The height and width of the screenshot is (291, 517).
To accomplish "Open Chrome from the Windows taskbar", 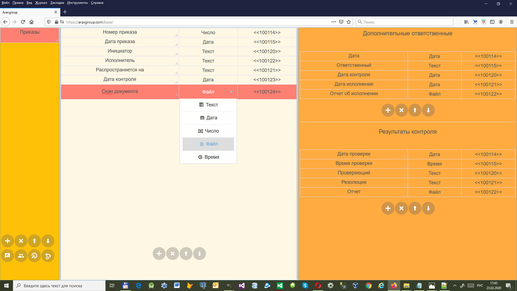I will (x=368, y=286).
